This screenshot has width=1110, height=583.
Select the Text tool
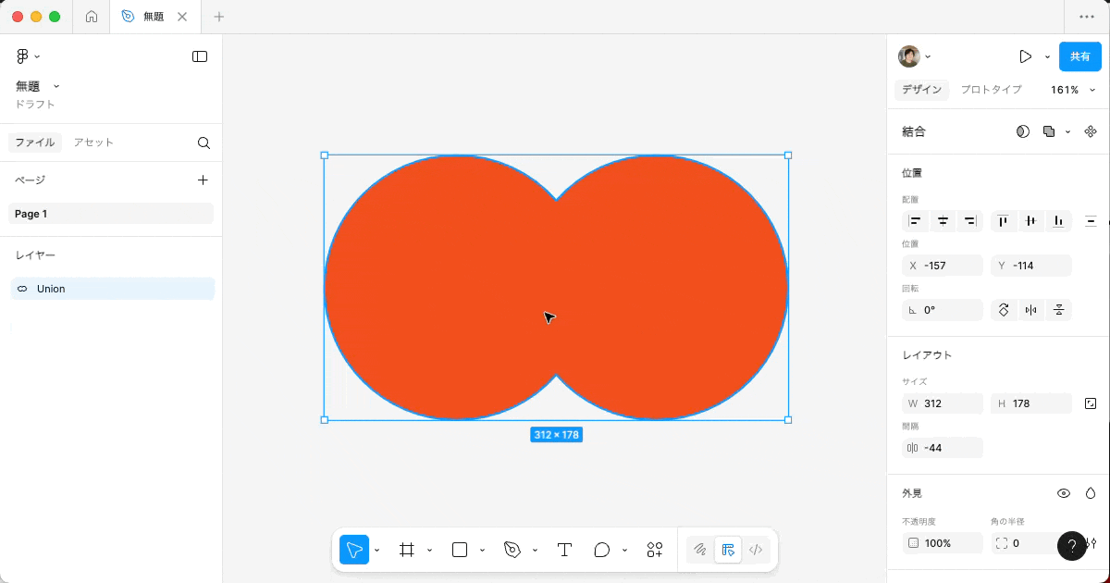[x=564, y=550]
